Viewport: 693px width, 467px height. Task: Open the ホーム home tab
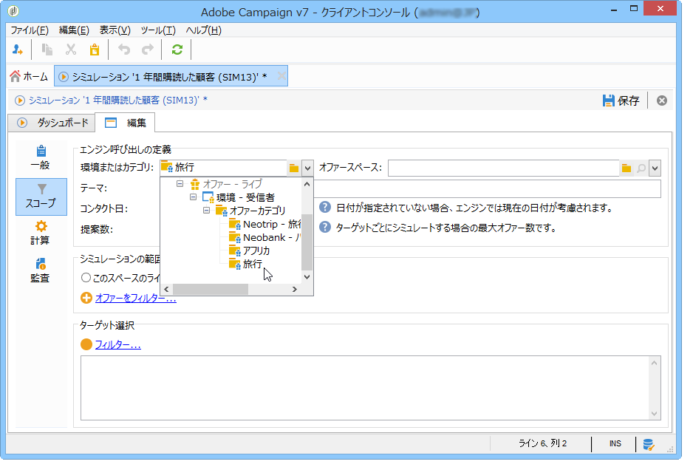pos(29,77)
